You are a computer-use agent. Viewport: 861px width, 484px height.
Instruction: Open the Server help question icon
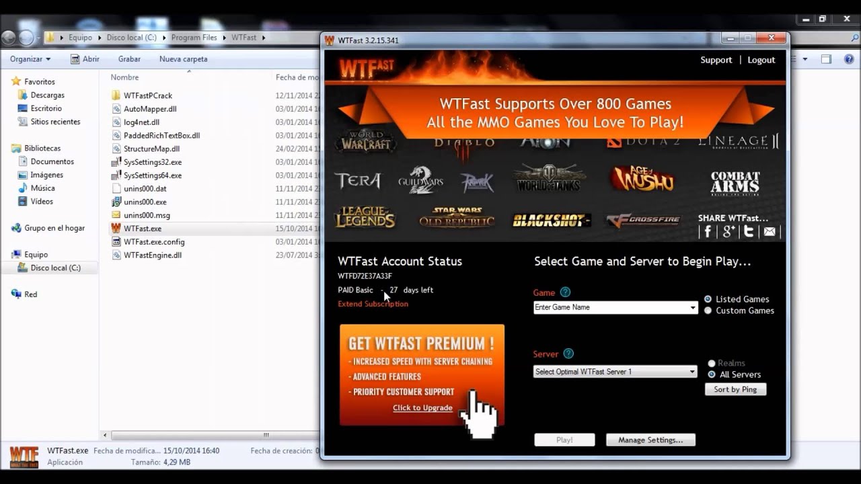click(568, 354)
